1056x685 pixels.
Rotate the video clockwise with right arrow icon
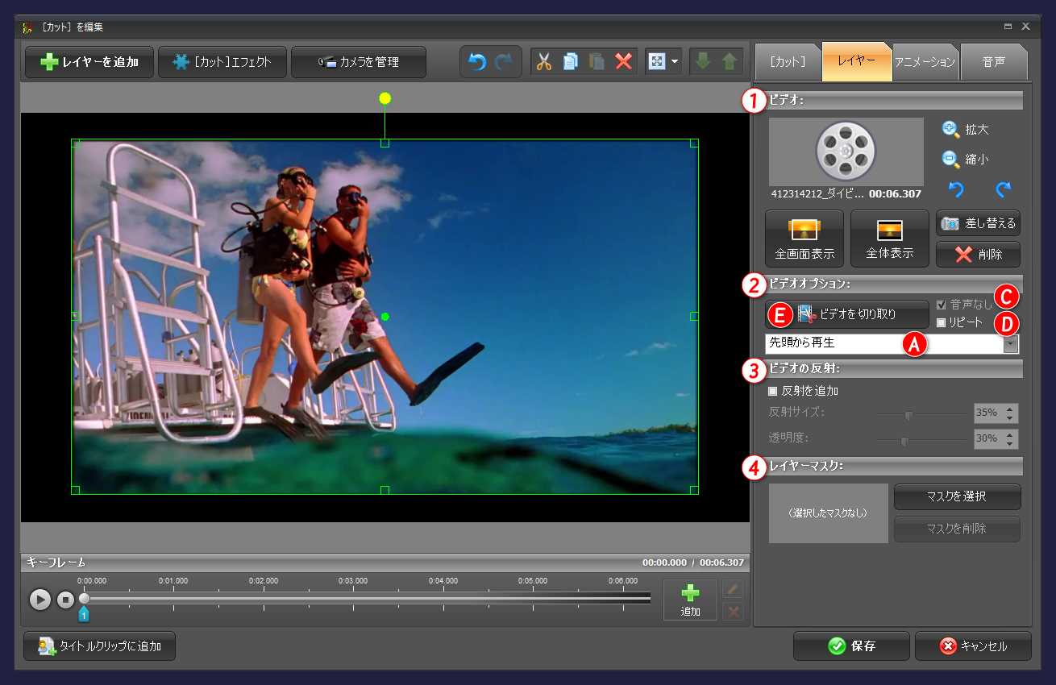[x=1003, y=190]
